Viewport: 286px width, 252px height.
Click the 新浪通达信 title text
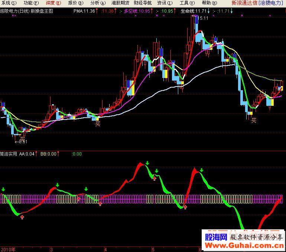(x=244, y=3)
